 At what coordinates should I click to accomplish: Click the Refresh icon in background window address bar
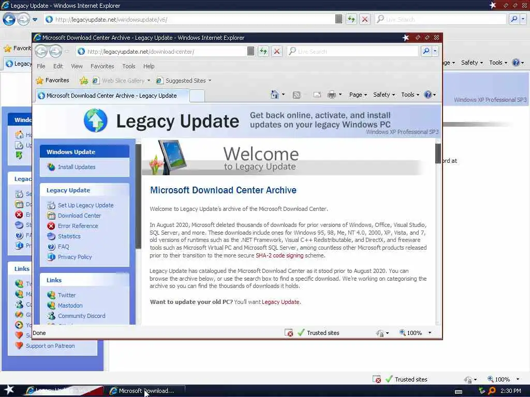pos(351,19)
